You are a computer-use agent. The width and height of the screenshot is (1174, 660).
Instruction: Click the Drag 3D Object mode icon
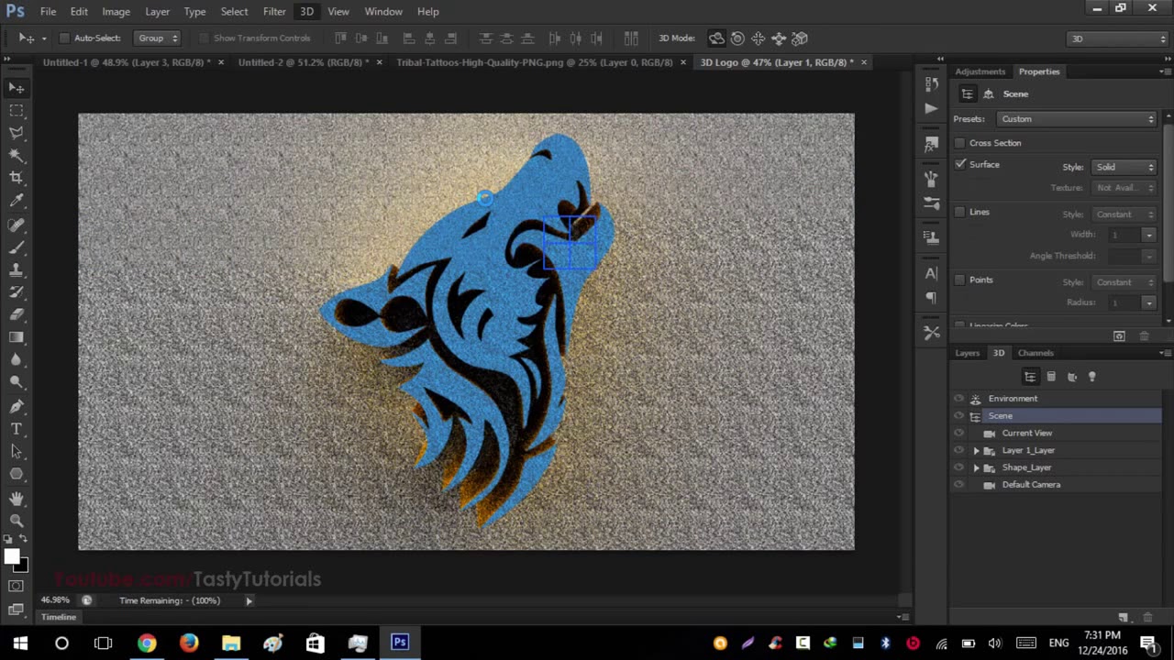pos(759,38)
